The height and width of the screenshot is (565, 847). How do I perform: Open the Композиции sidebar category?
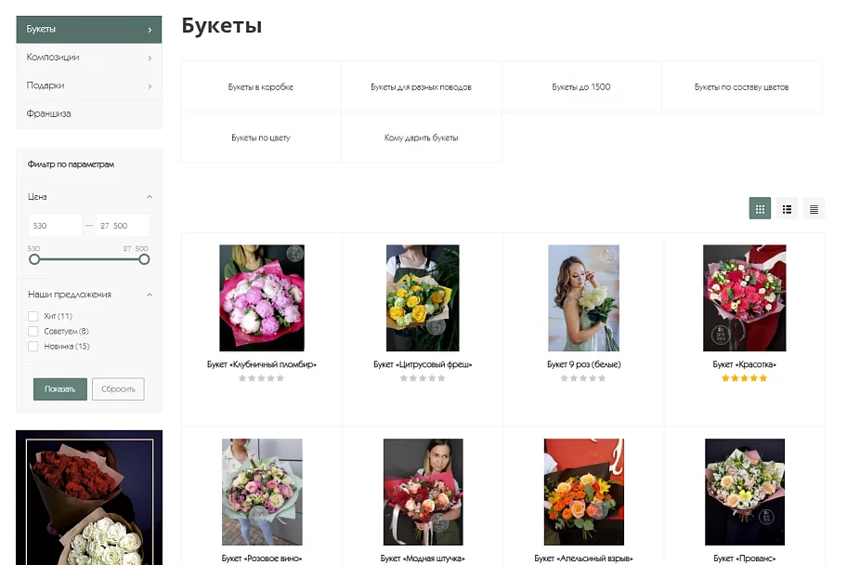click(89, 58)
